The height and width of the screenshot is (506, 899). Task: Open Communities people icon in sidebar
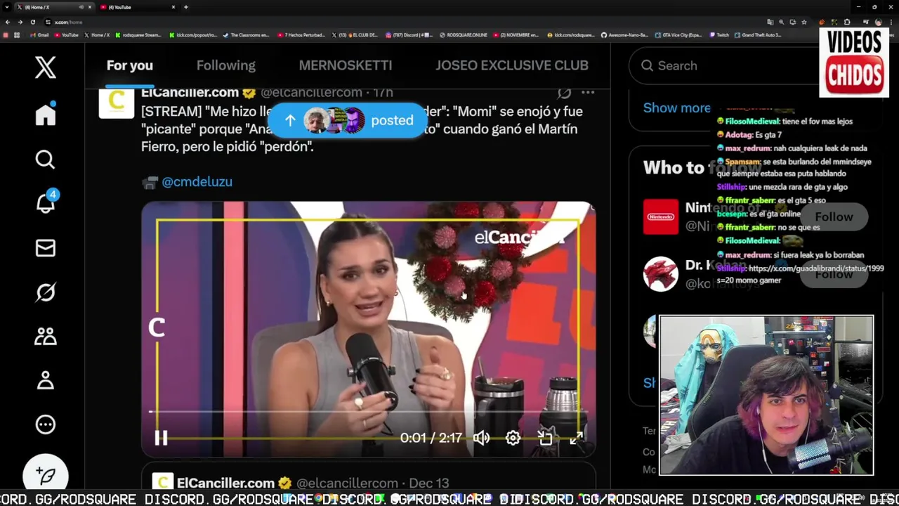point(46,336)
